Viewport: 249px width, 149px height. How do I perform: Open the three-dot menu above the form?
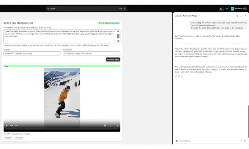168,16
